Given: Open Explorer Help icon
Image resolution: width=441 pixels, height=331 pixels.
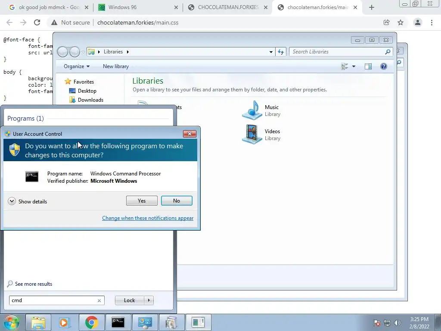Looking at the screenshot, I should pyautogui.click(x=383, y=66).
